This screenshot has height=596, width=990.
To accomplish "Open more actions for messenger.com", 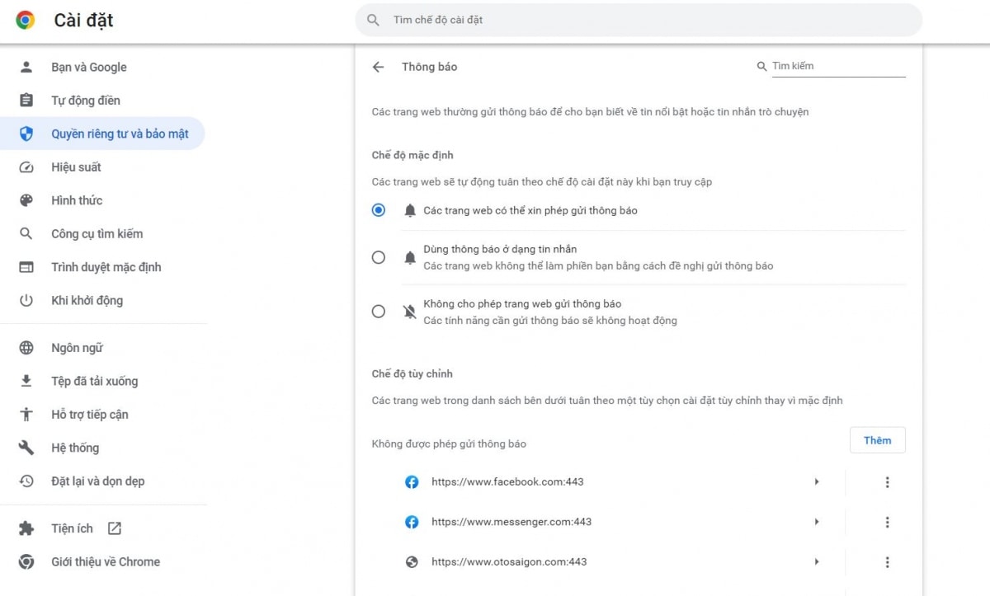I will (x=888, y=522).
